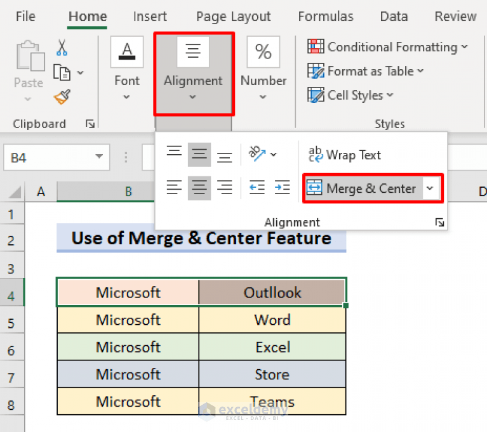Image resolution: width=487 pixels, height=432 pixels.
Task: Click the Select All corner triangle
Action: tap(14, 192)
